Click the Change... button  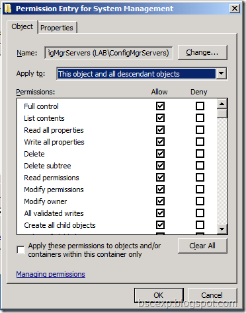pyautogui.click(x=202, y=53)
